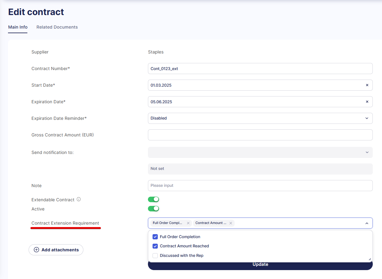Screen dimensions: 382x279
Task: Toggle the Extendable Contract switch
Action: (153, 199)
